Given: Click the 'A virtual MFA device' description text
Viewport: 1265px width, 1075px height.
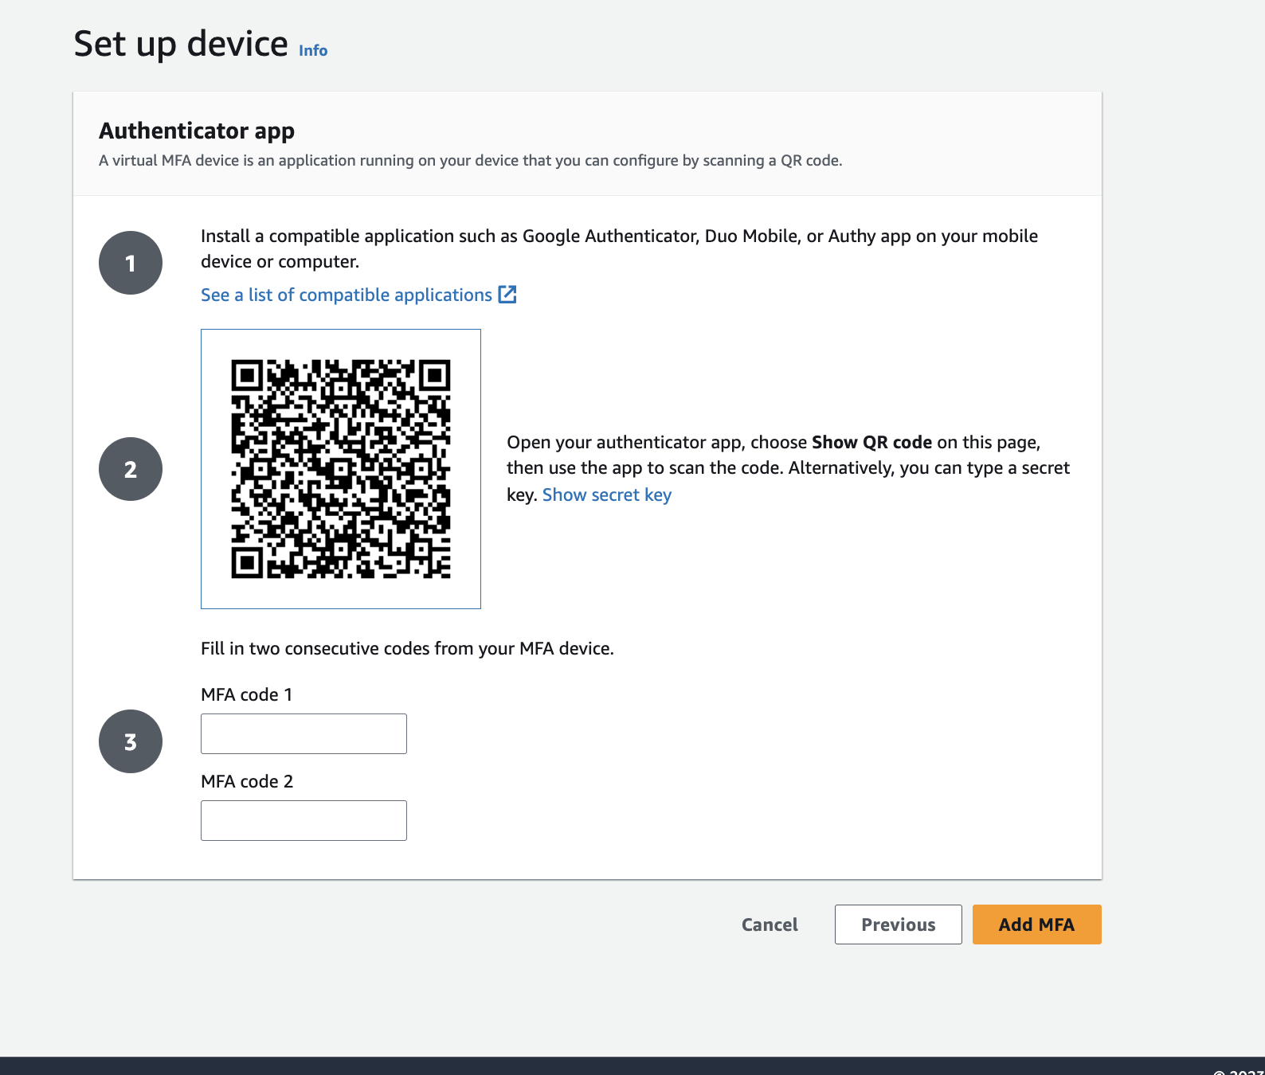Looking at the screenshot, I should click(470, 160).
